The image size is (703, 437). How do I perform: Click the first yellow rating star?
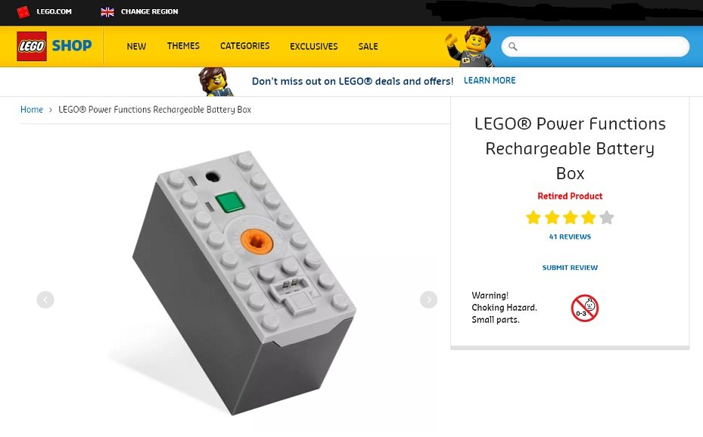point(533,218)
